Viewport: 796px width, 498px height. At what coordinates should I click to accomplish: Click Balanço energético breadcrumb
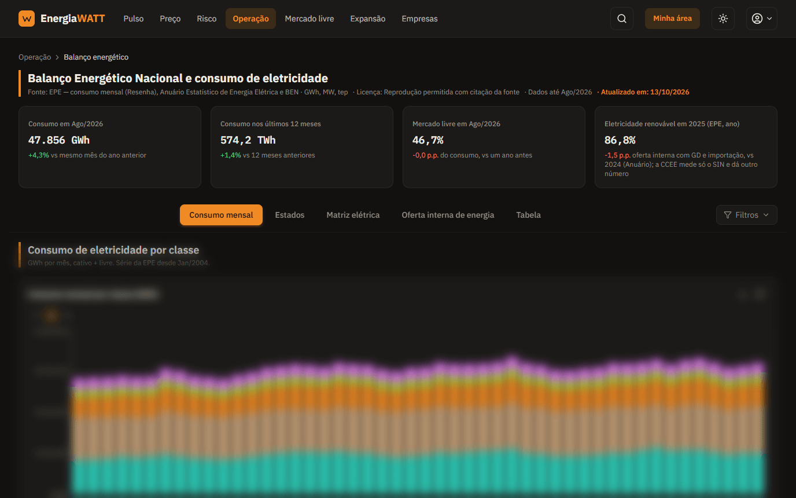point(96,57)
